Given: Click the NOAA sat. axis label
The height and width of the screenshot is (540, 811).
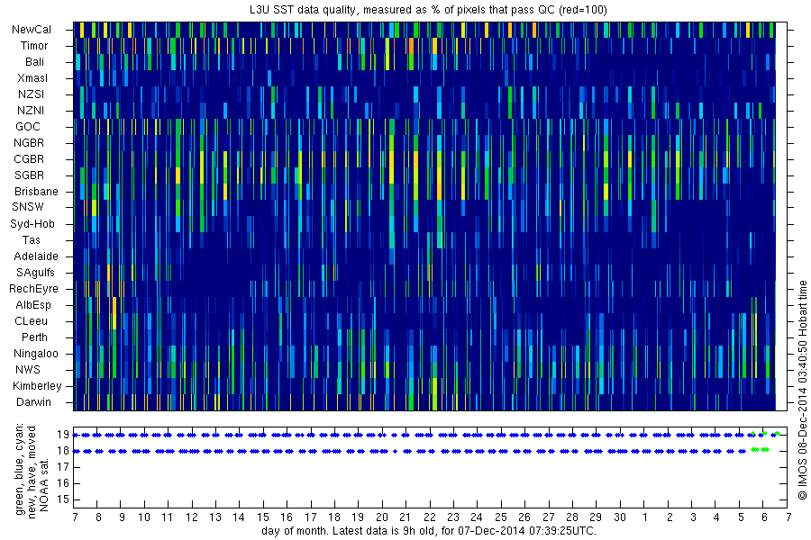Looking at the screenshot, I should pyautogui.click(x=44, y=484).
